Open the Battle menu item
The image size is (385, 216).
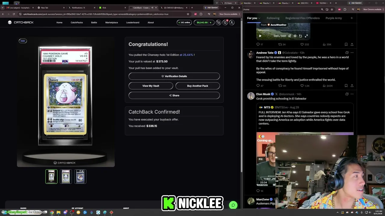coord(94,22)
